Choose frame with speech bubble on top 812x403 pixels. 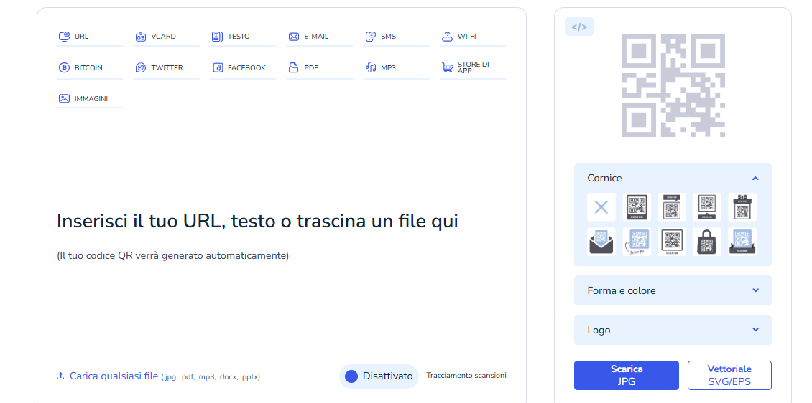coord(672,207)
